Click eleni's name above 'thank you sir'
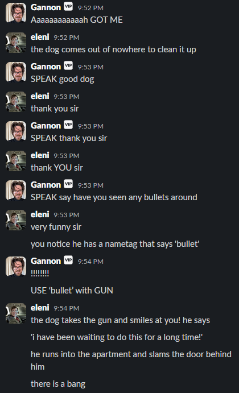 [40, 96]
